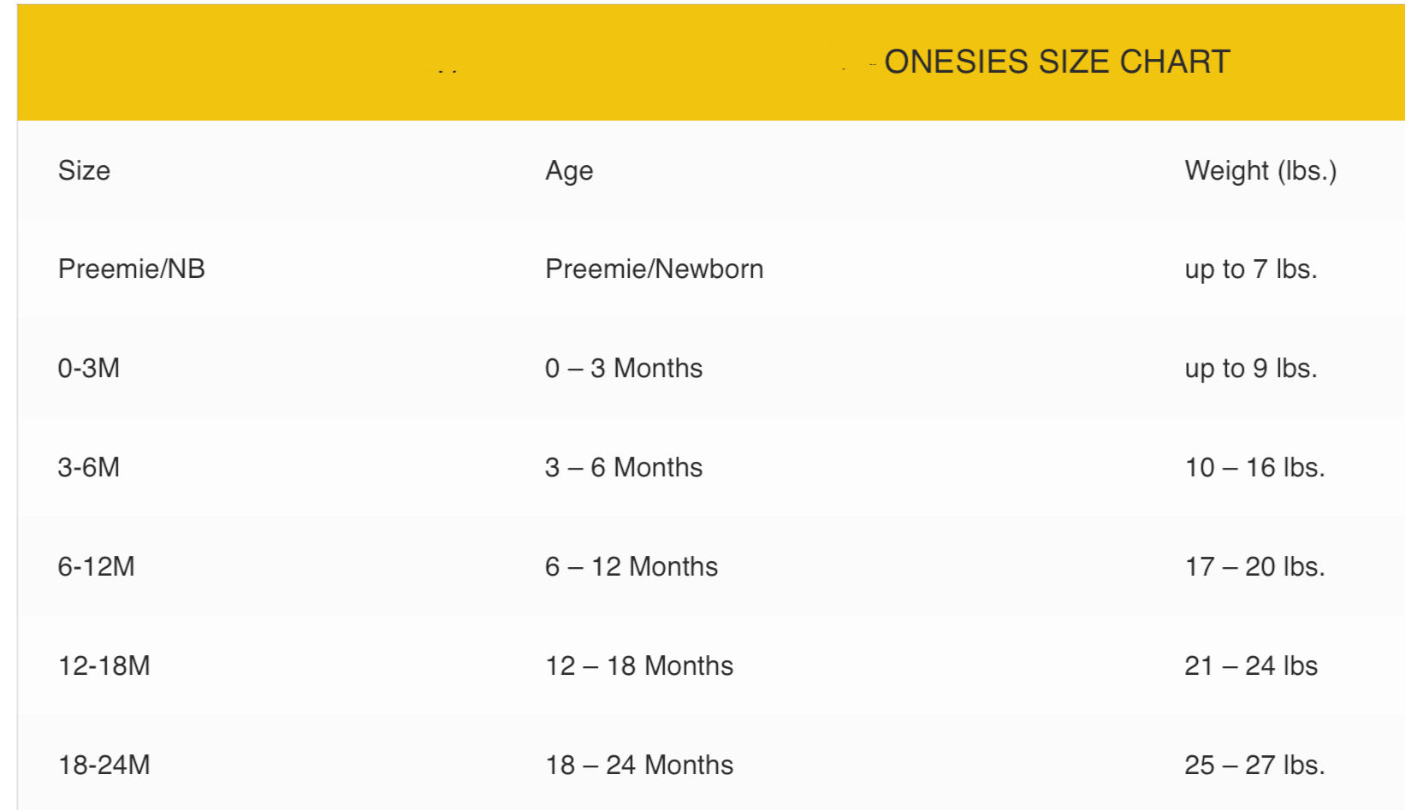
Task: Select the 6-12M size cell
Action: [97, 566]
